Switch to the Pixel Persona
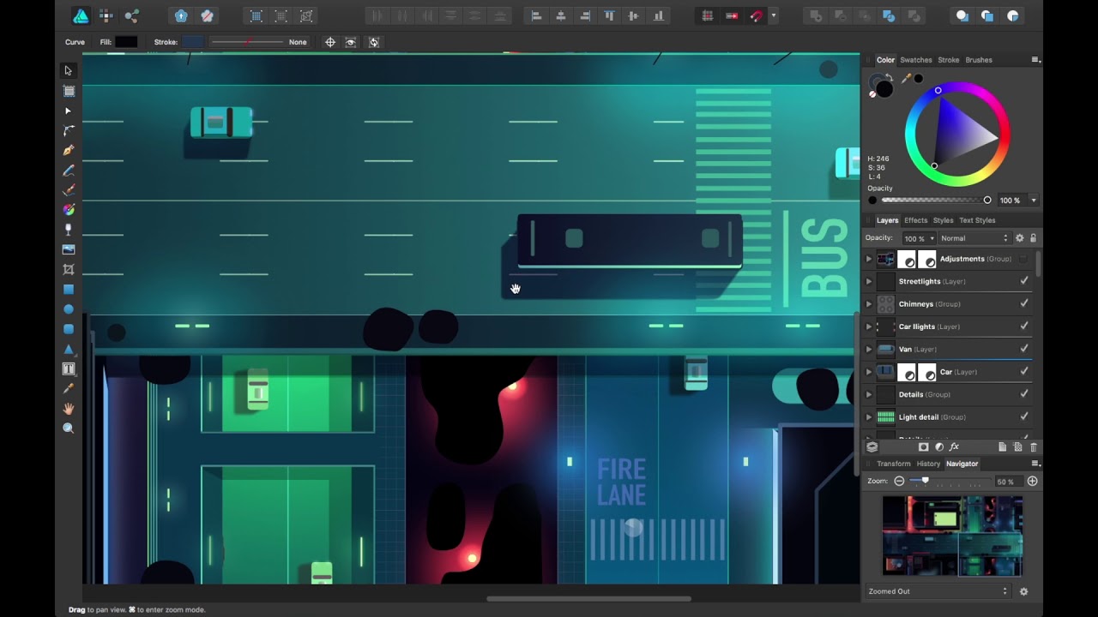Screen dimensions: 1098x617 [x=106, y=15]
